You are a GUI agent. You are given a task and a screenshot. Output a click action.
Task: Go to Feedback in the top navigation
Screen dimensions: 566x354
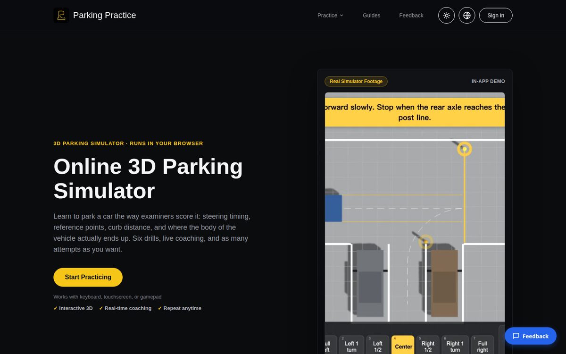click(411, 16)
